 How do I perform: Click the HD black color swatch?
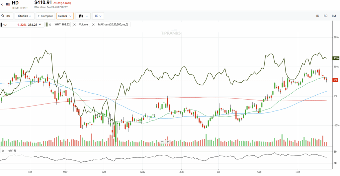click(x=1, y=24)
